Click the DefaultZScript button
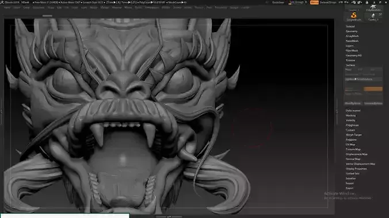Screen dimensions: 389x218 click(328, 2)
